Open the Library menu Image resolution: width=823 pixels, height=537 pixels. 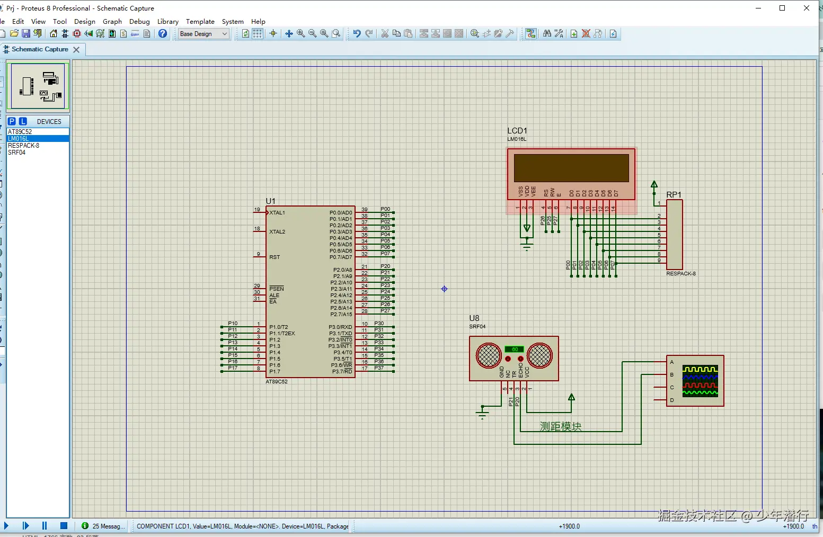tap(167, 22)
